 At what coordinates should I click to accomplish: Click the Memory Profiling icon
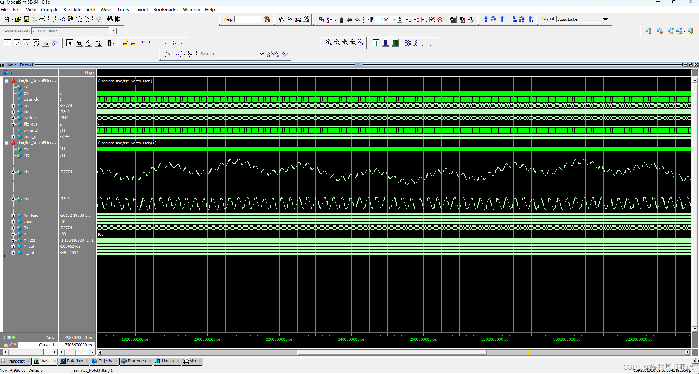coord(462,20)
